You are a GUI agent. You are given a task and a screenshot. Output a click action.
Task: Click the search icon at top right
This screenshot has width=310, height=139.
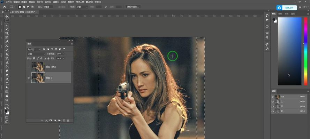coord(300,7)
